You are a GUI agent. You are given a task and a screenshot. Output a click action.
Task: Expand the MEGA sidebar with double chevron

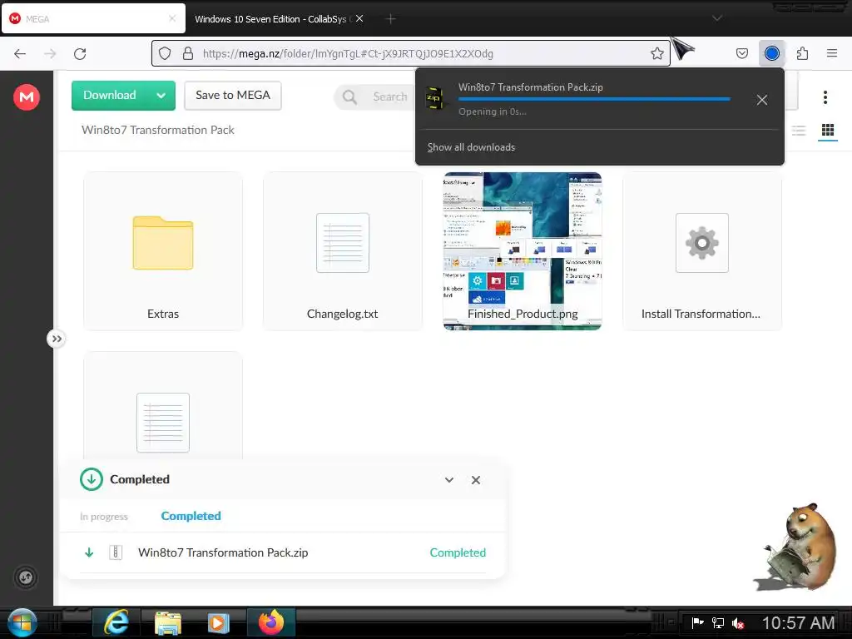[57, 339]
